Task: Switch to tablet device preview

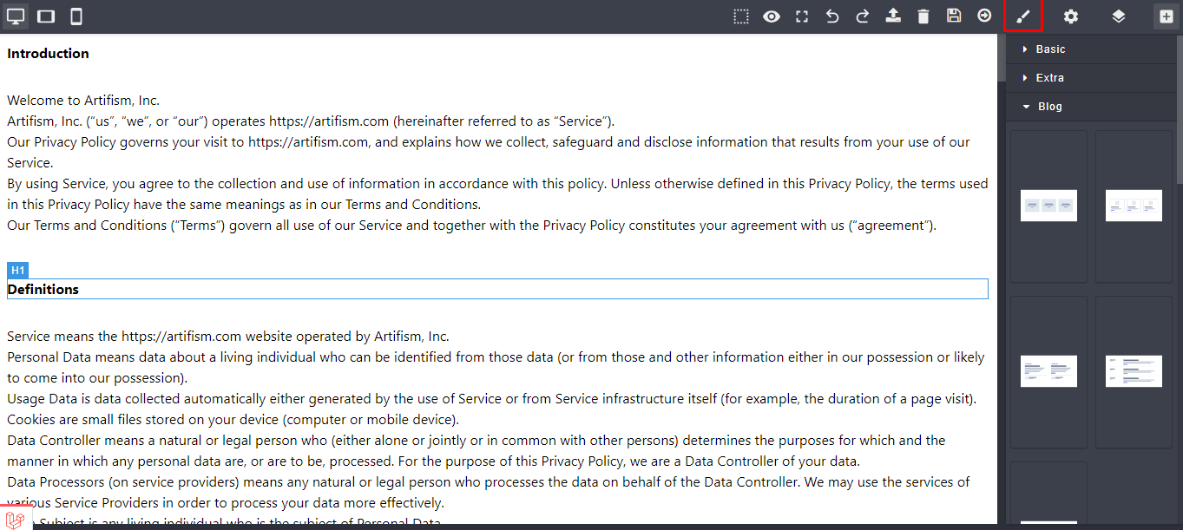Action: 46,16
